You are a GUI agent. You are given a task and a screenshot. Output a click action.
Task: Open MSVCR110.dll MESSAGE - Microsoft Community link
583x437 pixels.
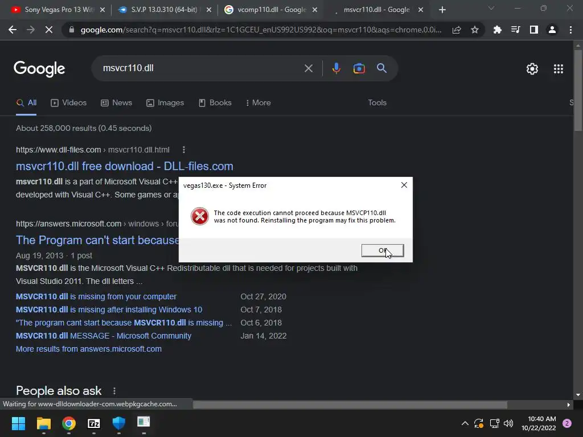tap(104, 336)
